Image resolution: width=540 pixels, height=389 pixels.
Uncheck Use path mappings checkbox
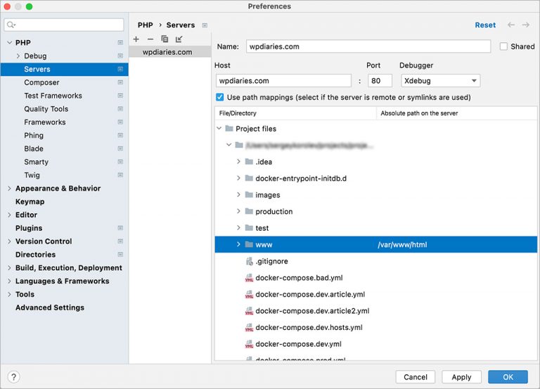(219, 97)
